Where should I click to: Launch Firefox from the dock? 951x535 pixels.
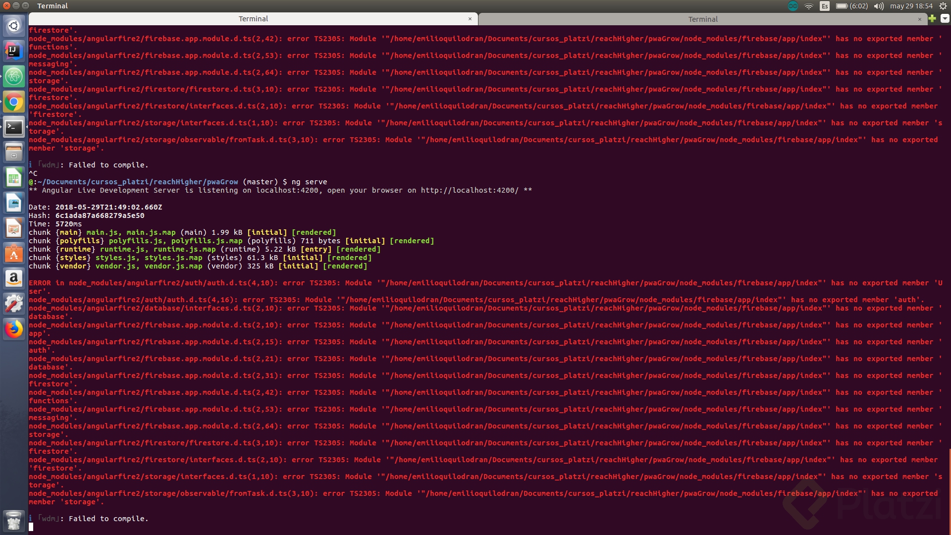pos(14,329)
